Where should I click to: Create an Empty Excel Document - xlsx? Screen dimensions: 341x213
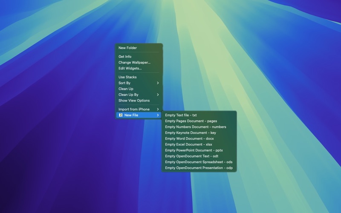(199, 144)
